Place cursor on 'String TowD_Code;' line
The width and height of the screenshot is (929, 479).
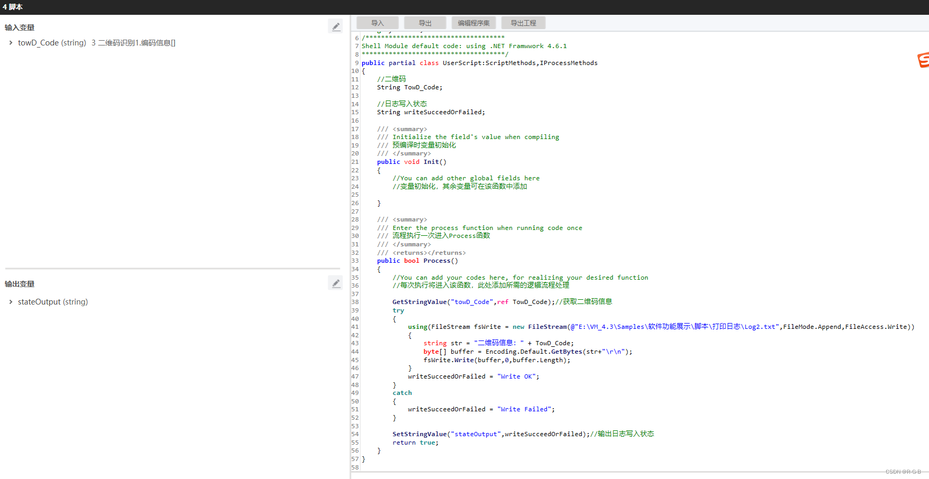pyautogui.click(x=410, y=87)
